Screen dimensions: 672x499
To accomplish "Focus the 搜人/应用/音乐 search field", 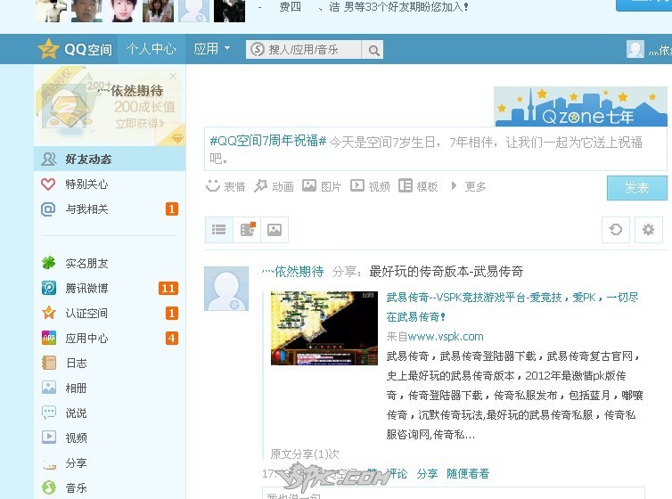I will click(x=303, y=50).
